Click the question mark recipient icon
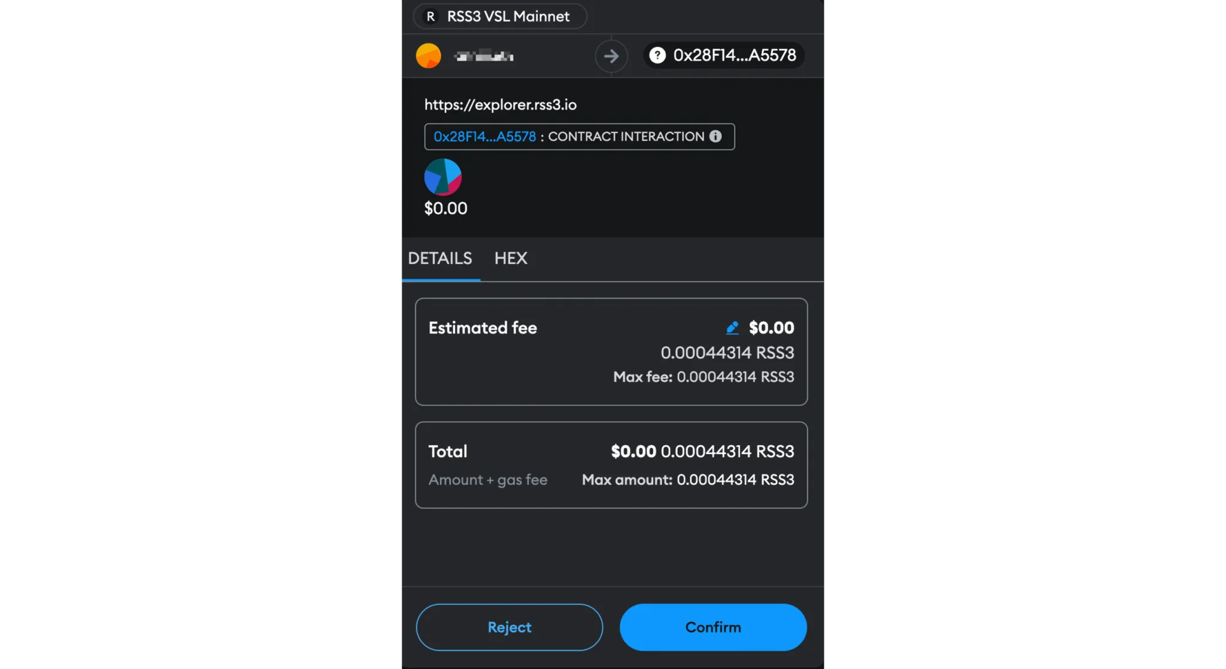Viewport: 1226px width, 669px height. tap(657, 55)
